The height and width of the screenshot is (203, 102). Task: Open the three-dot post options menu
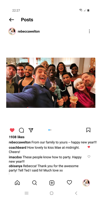(x=89, y=31)
